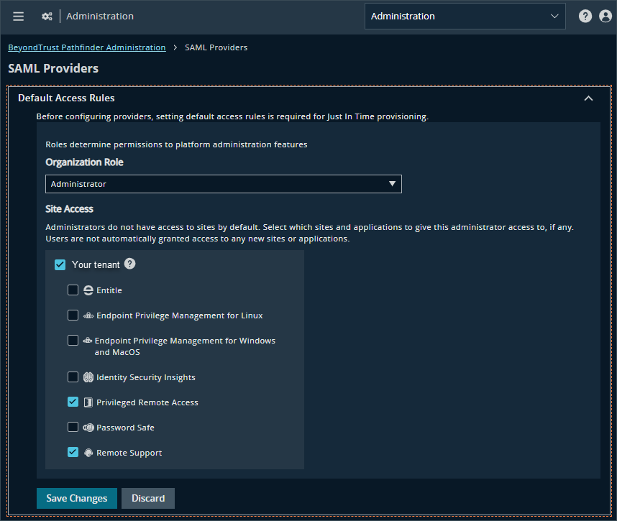
Task: Click the Remote Support icon
Action: pyautogui.click(x=88, y=453)
